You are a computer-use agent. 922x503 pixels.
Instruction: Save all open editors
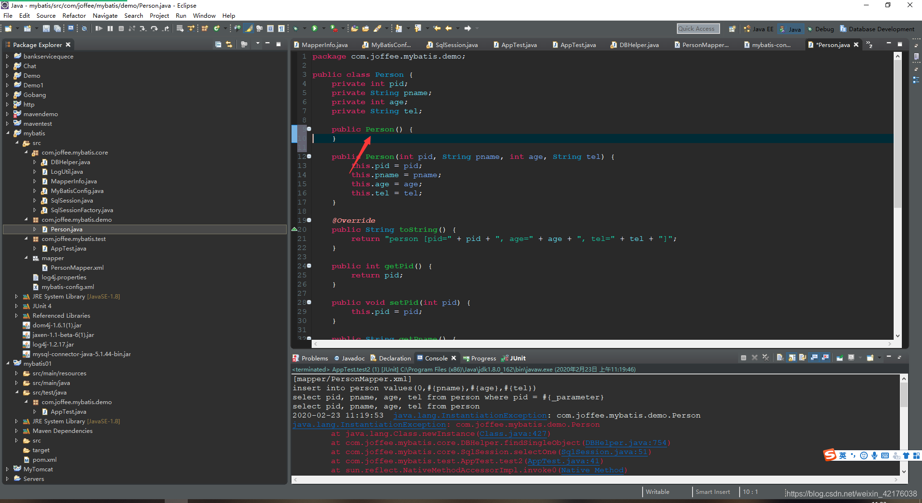(57, 28)
